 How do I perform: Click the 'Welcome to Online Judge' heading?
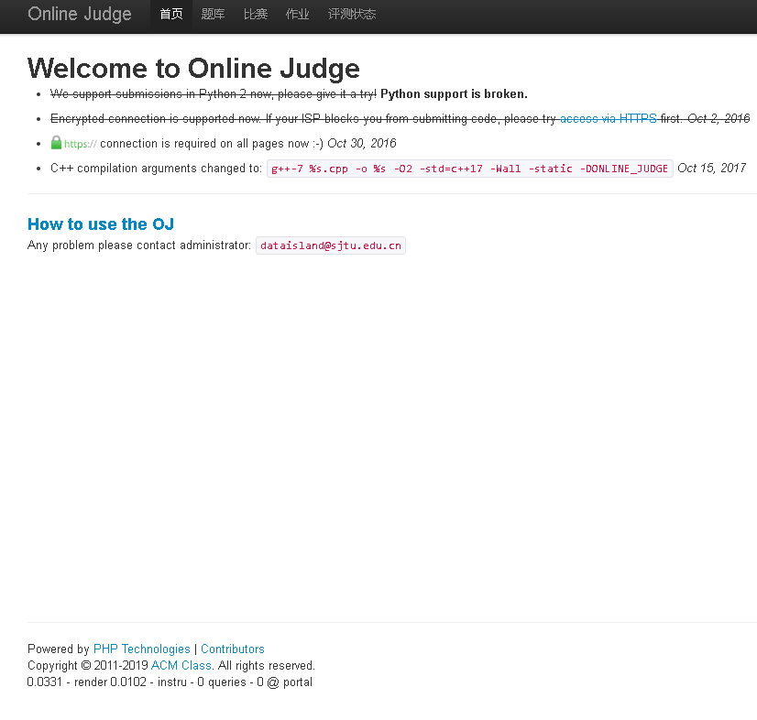[193, 68]
